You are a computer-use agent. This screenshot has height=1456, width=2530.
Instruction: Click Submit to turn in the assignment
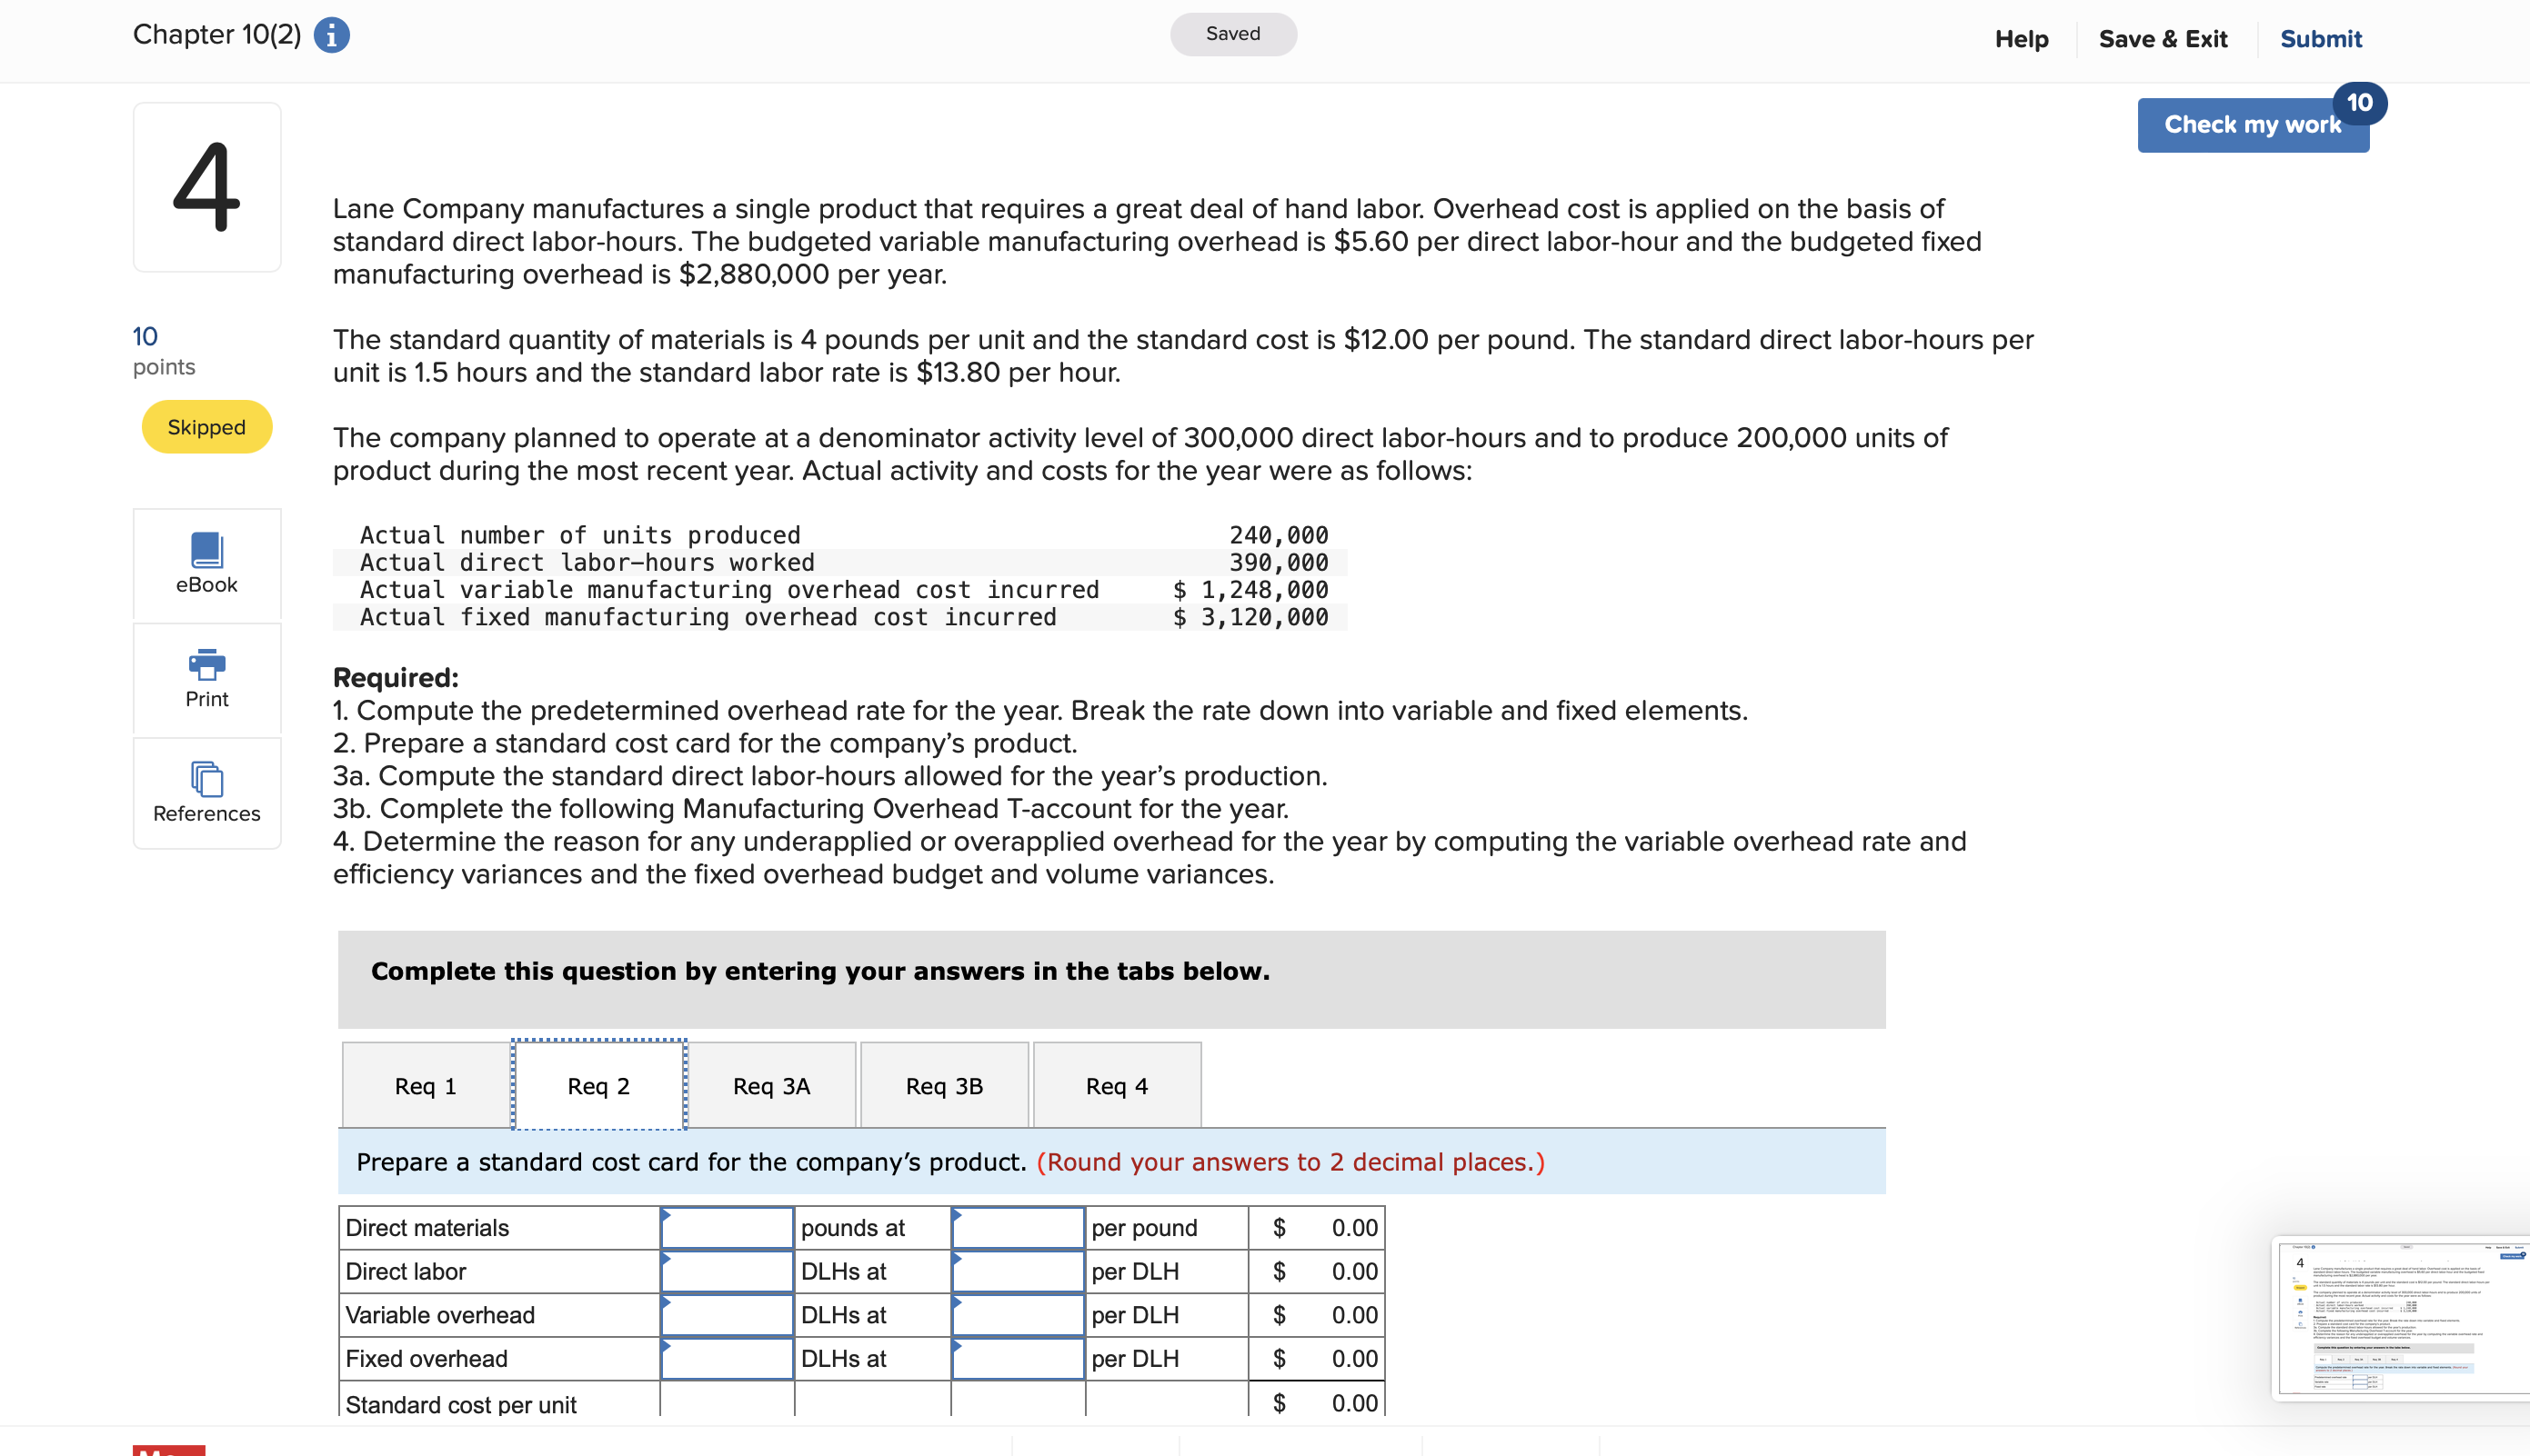(2319, 38)
